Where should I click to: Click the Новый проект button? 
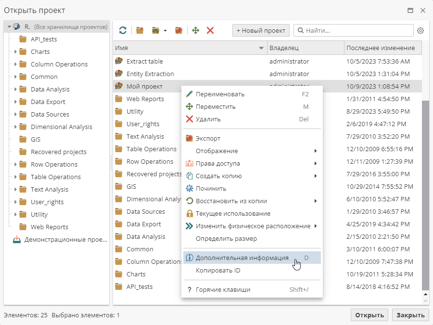(261, 30)
